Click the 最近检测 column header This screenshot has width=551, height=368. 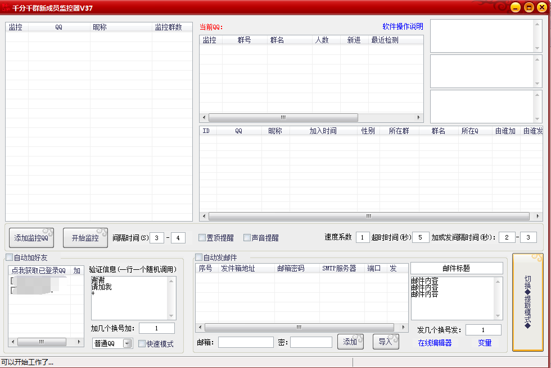point(396,40)
